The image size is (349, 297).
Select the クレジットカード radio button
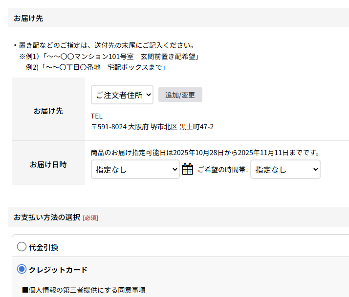pos(22,269)
